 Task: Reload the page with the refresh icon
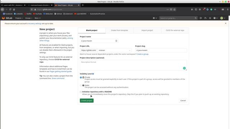tap(10, 9)
